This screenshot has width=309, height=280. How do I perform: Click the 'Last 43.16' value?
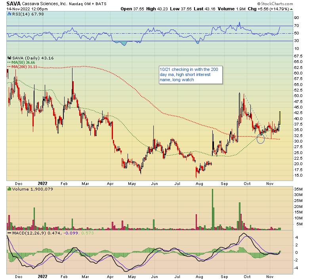(204, 9)
